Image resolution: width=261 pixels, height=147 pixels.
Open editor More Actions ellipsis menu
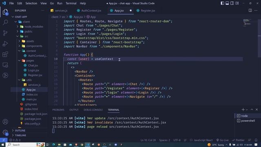[x=256, y=11]
